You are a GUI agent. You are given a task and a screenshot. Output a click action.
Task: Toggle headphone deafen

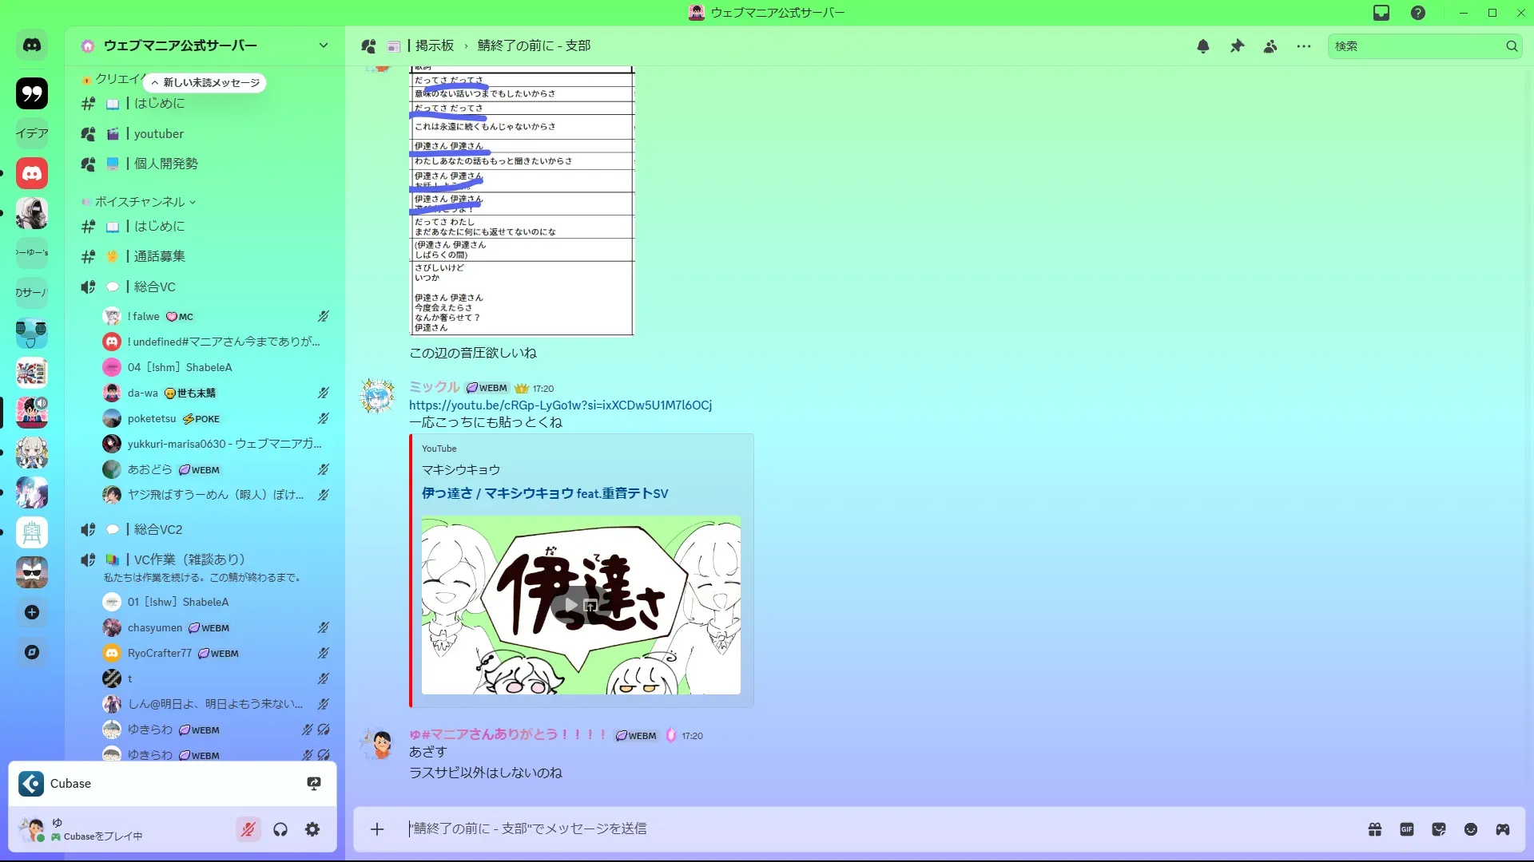click(x=280, y=829)
